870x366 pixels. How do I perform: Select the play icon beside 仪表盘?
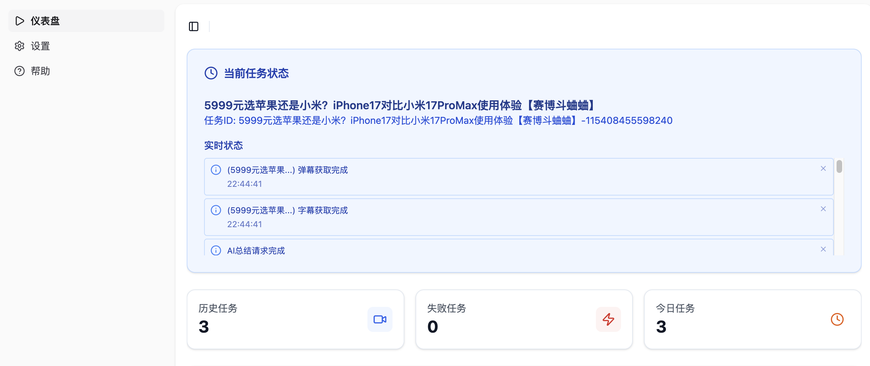tap(20, 21)
